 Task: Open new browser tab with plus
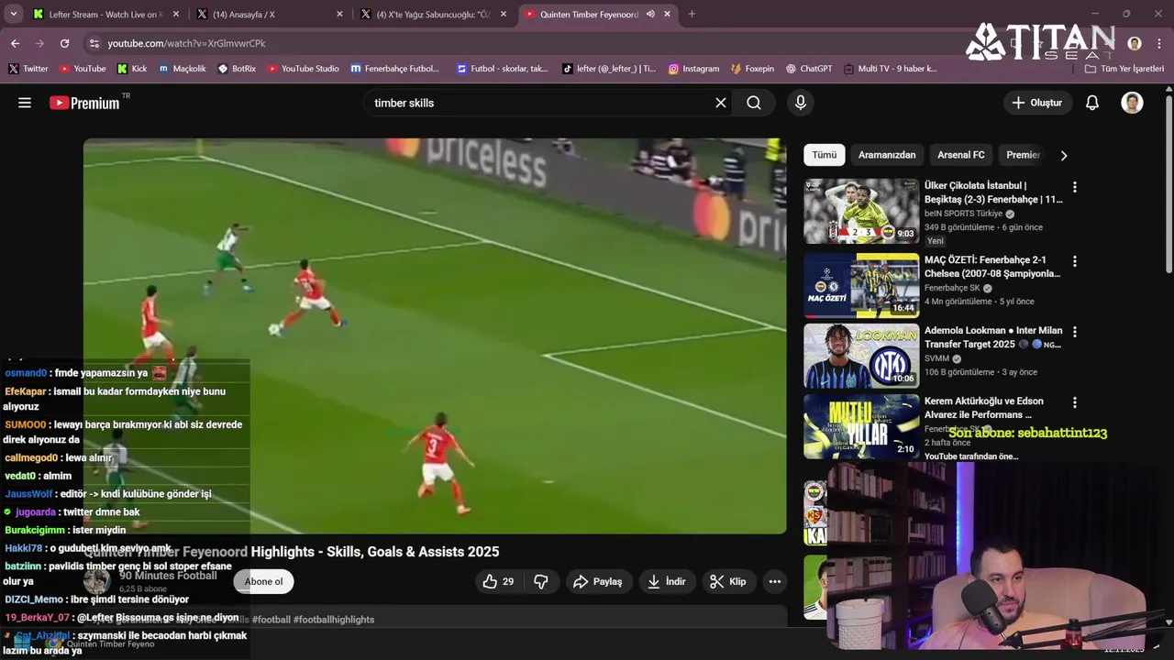(692, 14)
